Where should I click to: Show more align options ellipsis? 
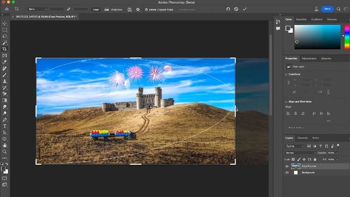coord(329,121)
